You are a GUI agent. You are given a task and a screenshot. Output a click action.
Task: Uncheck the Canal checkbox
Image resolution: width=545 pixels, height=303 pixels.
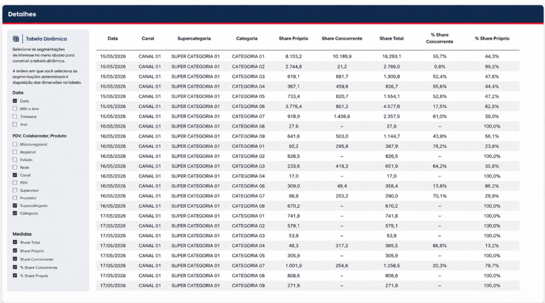(15, 175)
